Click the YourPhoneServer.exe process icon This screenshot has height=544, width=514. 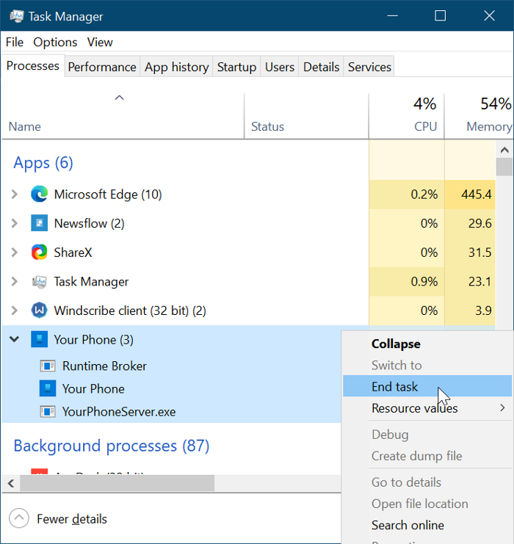point(48,412)
